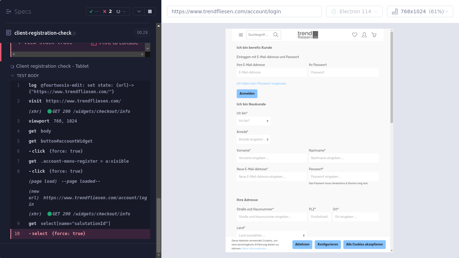Click 'Alle Cookies akzeptieren' button

364,244
